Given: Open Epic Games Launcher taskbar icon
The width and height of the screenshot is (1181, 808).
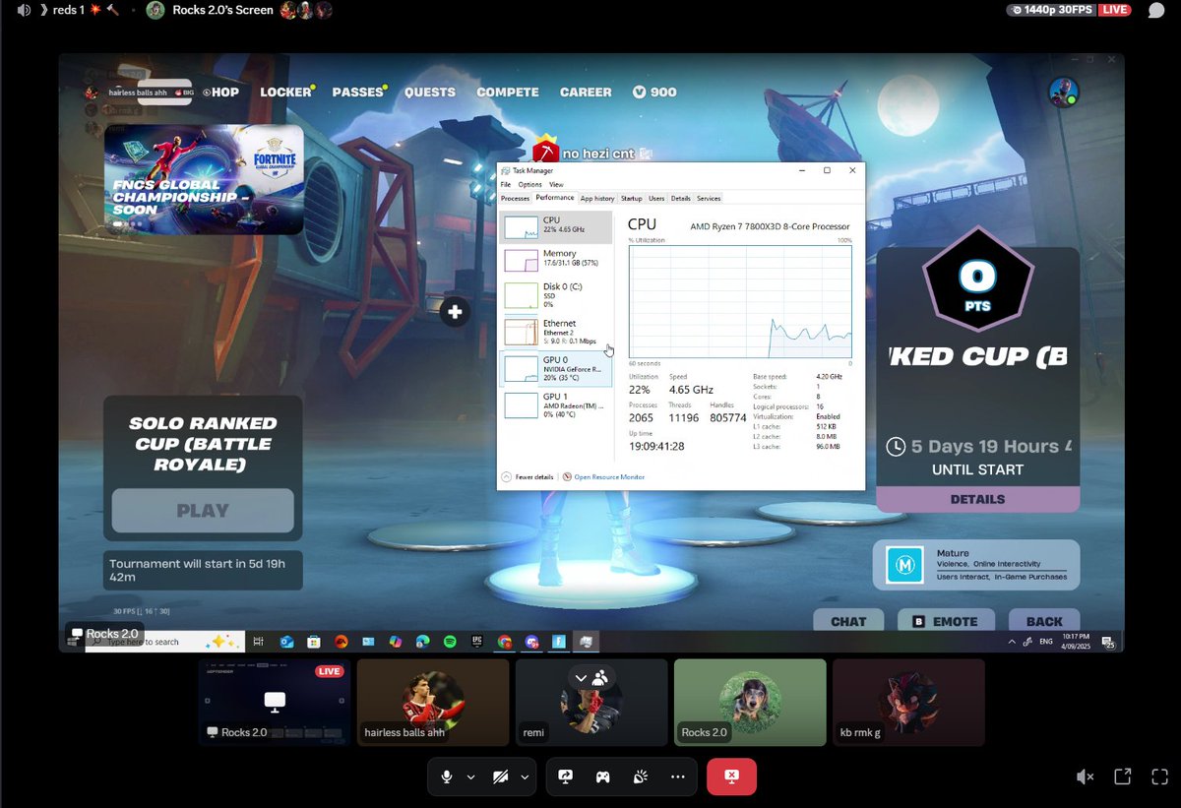Looking at the screenshot, I should pos(477,642).
